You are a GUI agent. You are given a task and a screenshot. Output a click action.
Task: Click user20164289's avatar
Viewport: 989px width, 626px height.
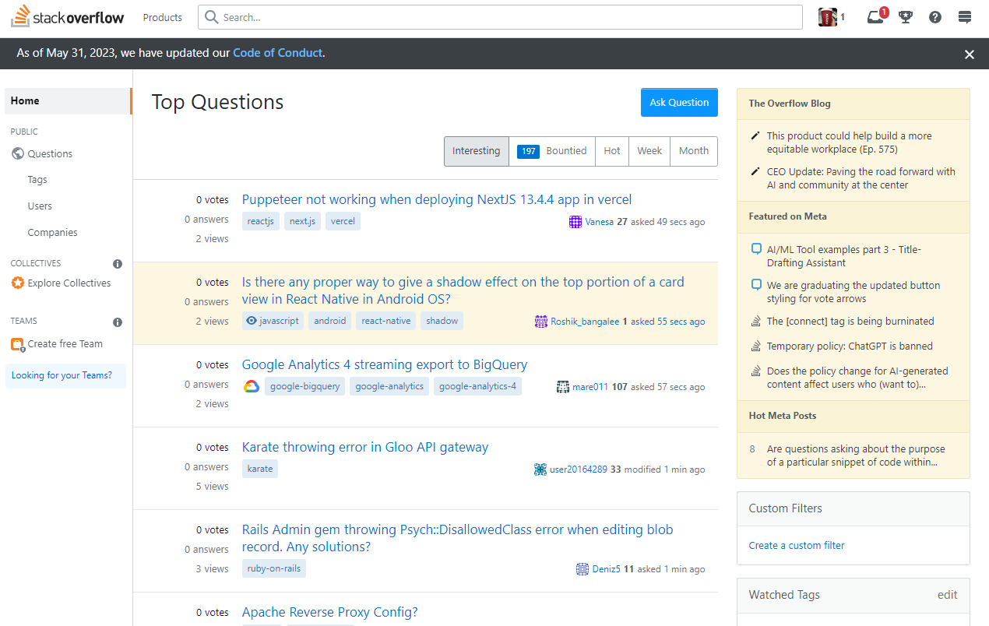540,469
